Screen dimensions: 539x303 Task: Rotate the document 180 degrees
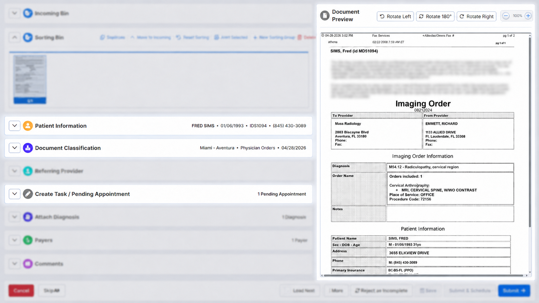[x=435, y=16]
